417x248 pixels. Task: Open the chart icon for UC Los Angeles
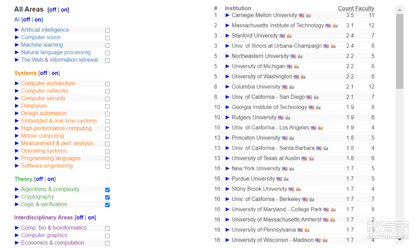[320, 128]
